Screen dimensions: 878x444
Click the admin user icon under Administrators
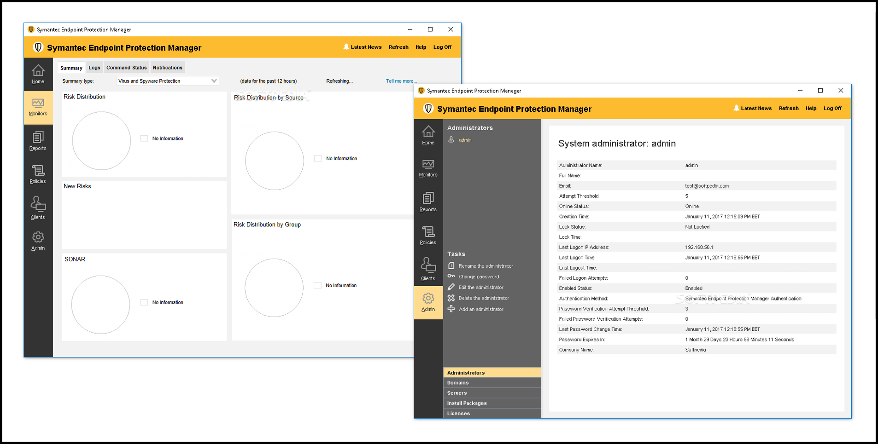pos(451,139)
